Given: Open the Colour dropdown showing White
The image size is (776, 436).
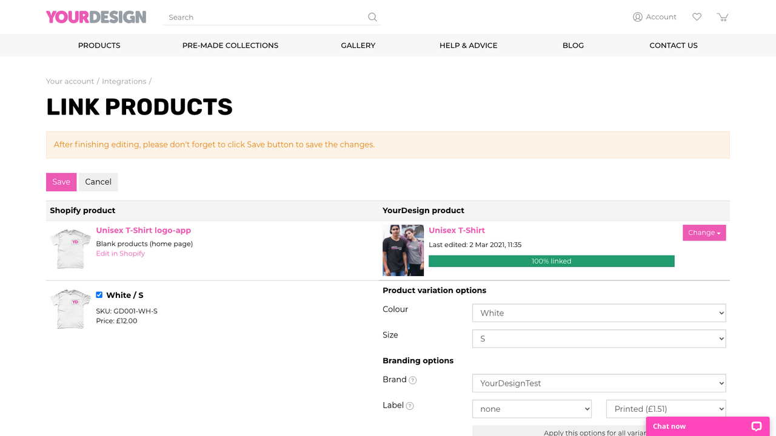Looking at the screenshot, I should (x=598, y=313).
